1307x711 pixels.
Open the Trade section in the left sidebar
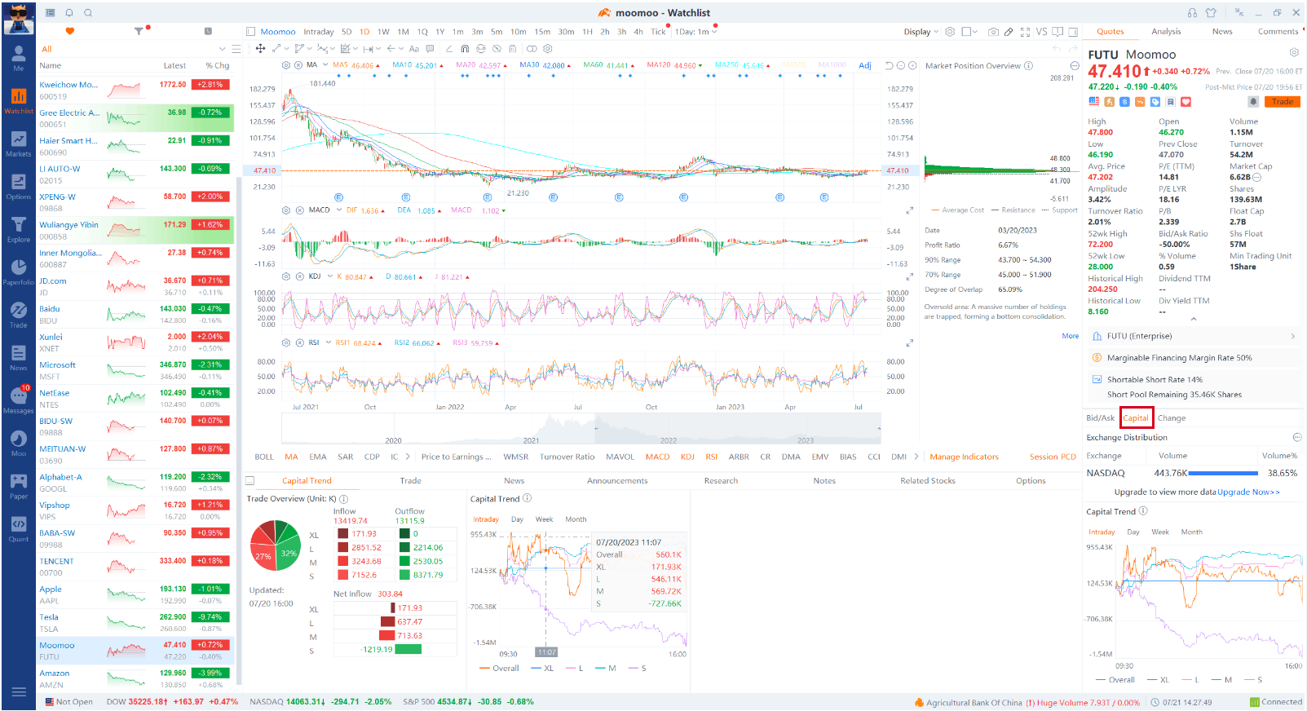pyautogui.click(x=18, y=315)
